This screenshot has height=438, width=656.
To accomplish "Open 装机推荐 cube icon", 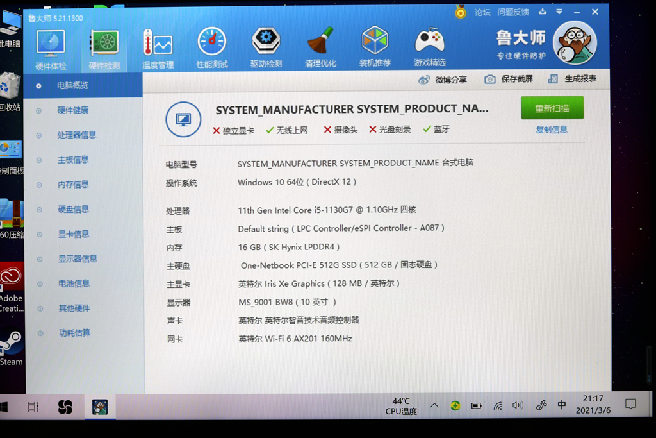I will pyautogui.click(x=375, y=46).
